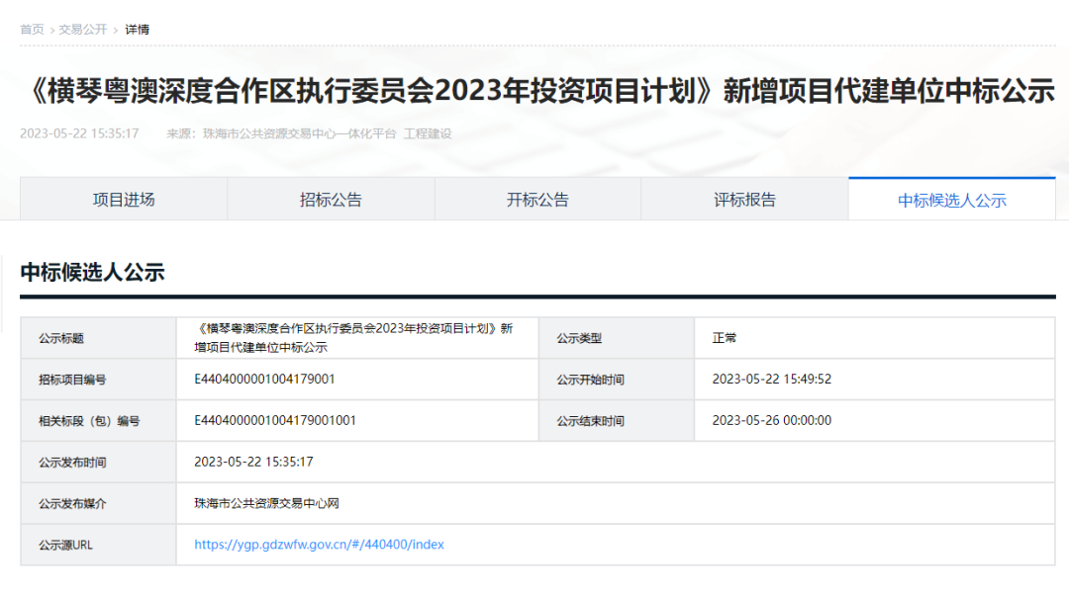Click the 工程建设 category label under the title
Screen dimensions: 1069x598
coord(428,133)
